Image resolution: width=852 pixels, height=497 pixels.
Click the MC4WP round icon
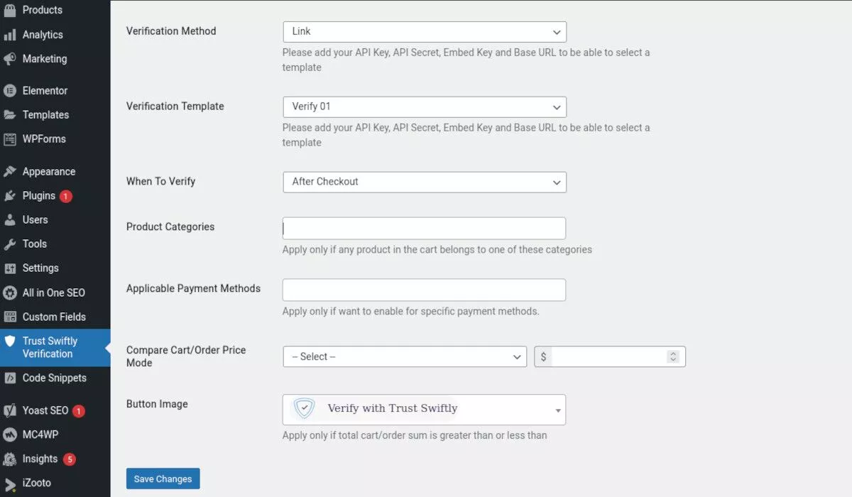tap(10, 435)
